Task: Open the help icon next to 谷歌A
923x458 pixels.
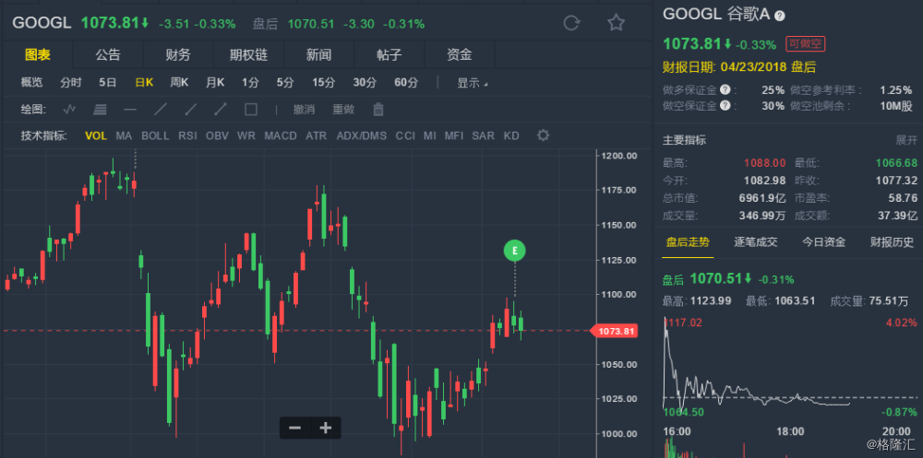Action: (x=780, y=16)
